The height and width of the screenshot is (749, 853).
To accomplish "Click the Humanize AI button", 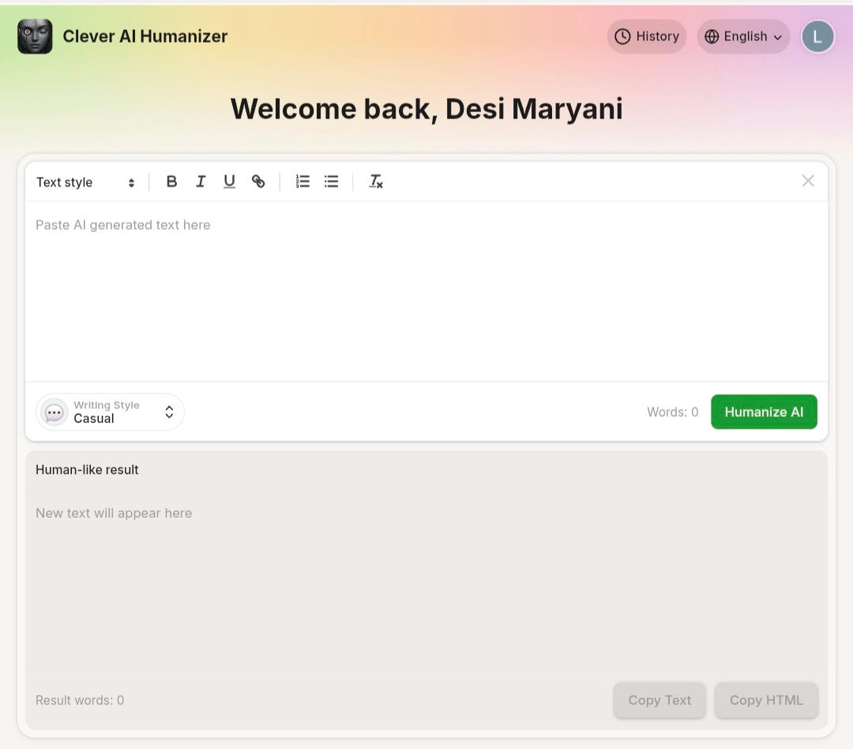I will coord(764,412).
